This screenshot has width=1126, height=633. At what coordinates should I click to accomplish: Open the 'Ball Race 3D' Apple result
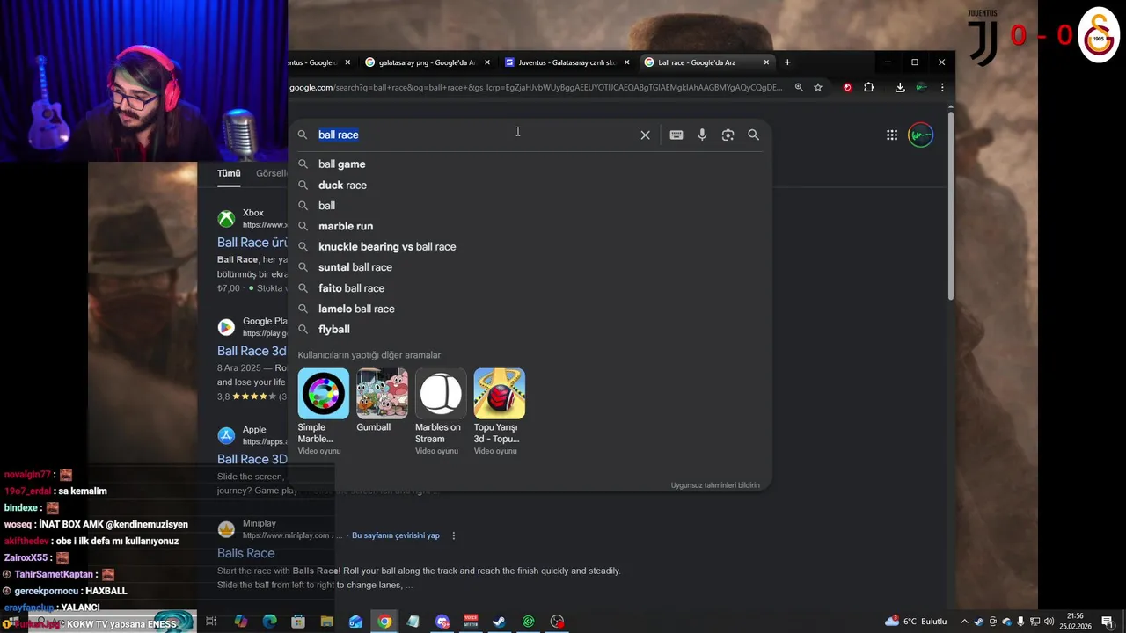point(252,459)
